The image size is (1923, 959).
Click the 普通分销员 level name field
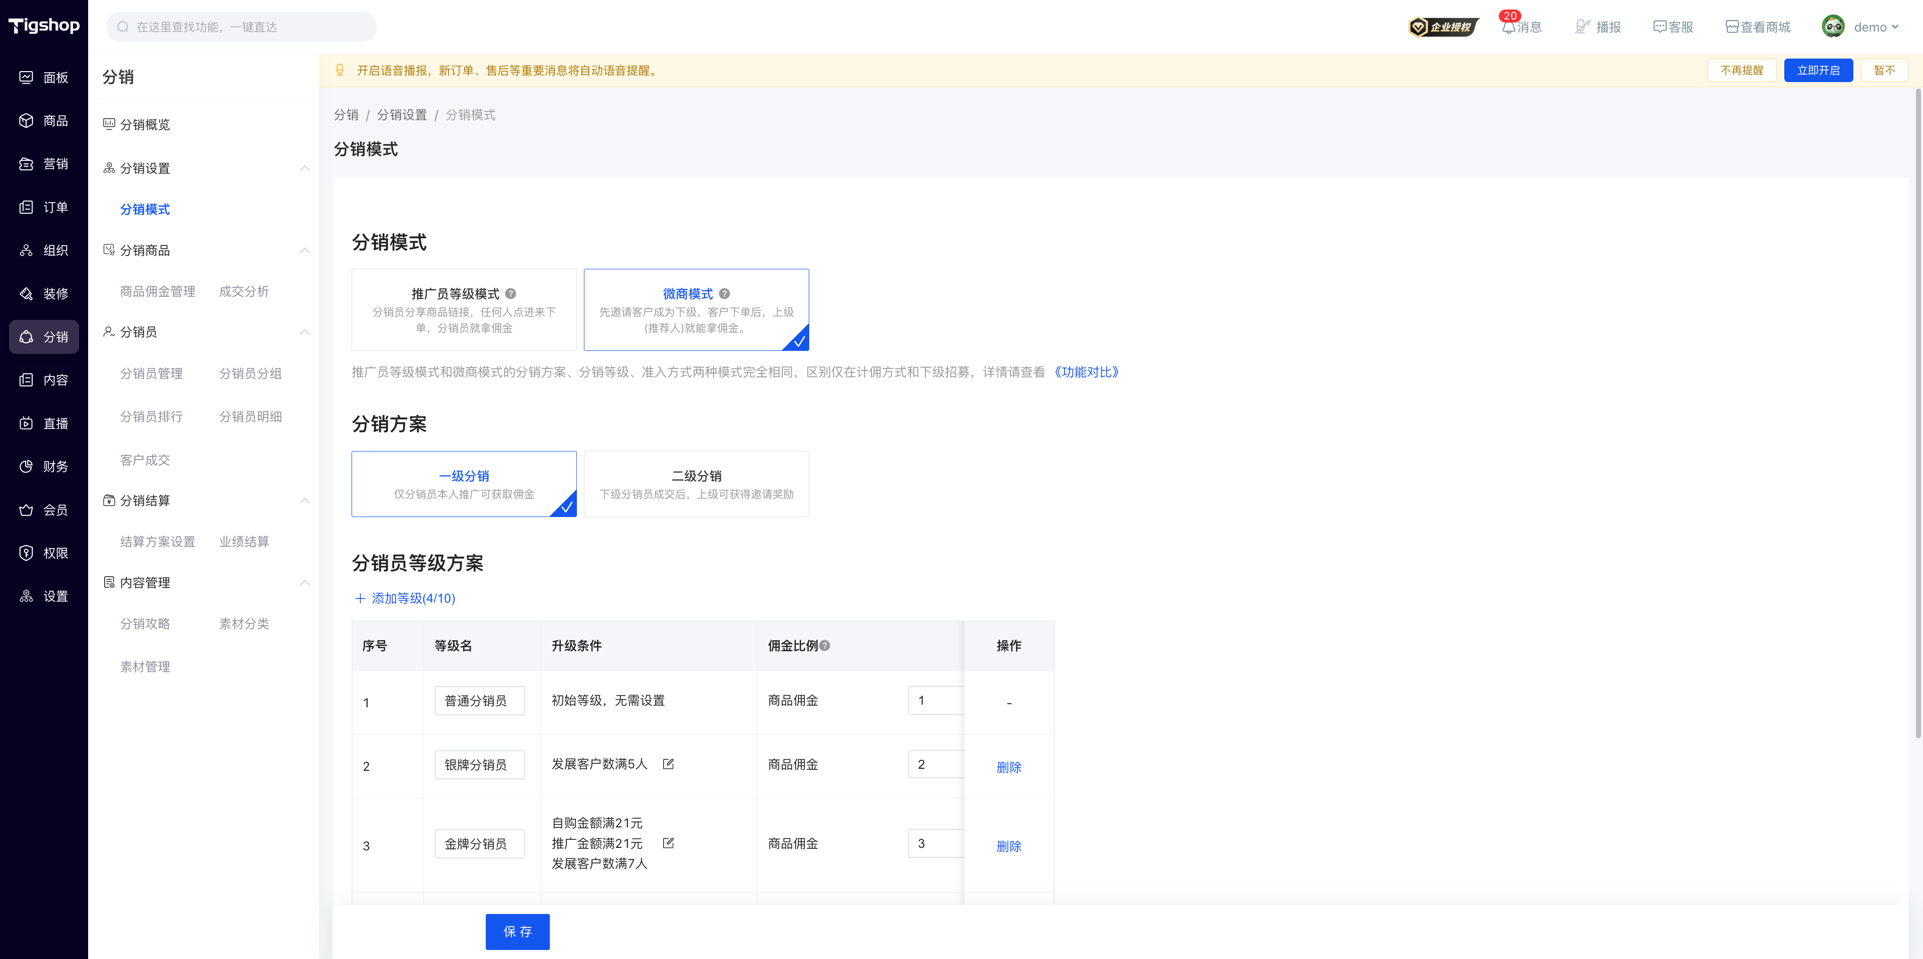point(479,701)
